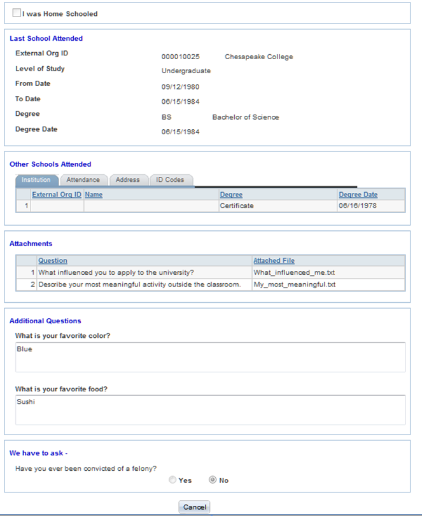Open the Attendance tab
Image resolution: width=422 pixels, height=516 pixels.
click(x=84, y=180)
